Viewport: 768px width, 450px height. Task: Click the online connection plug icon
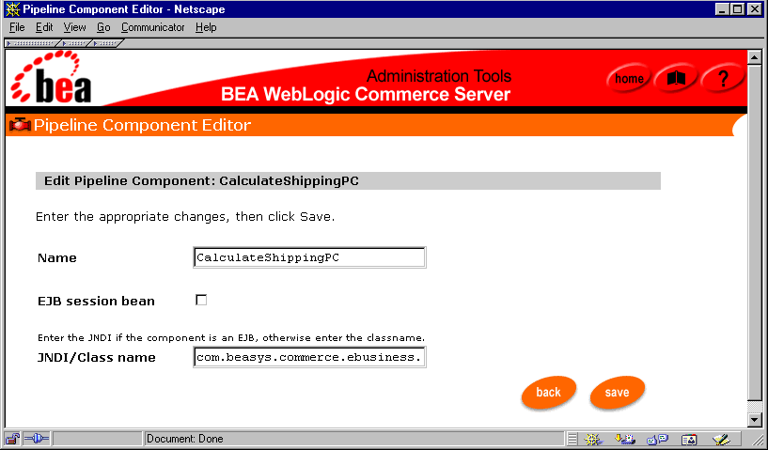(x=37, y=439)
